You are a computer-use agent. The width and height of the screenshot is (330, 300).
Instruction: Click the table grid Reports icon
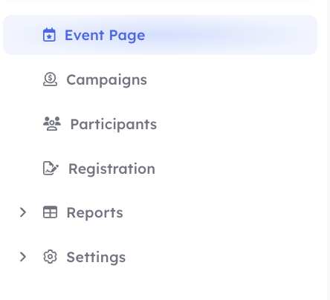[x=50, y=212]
